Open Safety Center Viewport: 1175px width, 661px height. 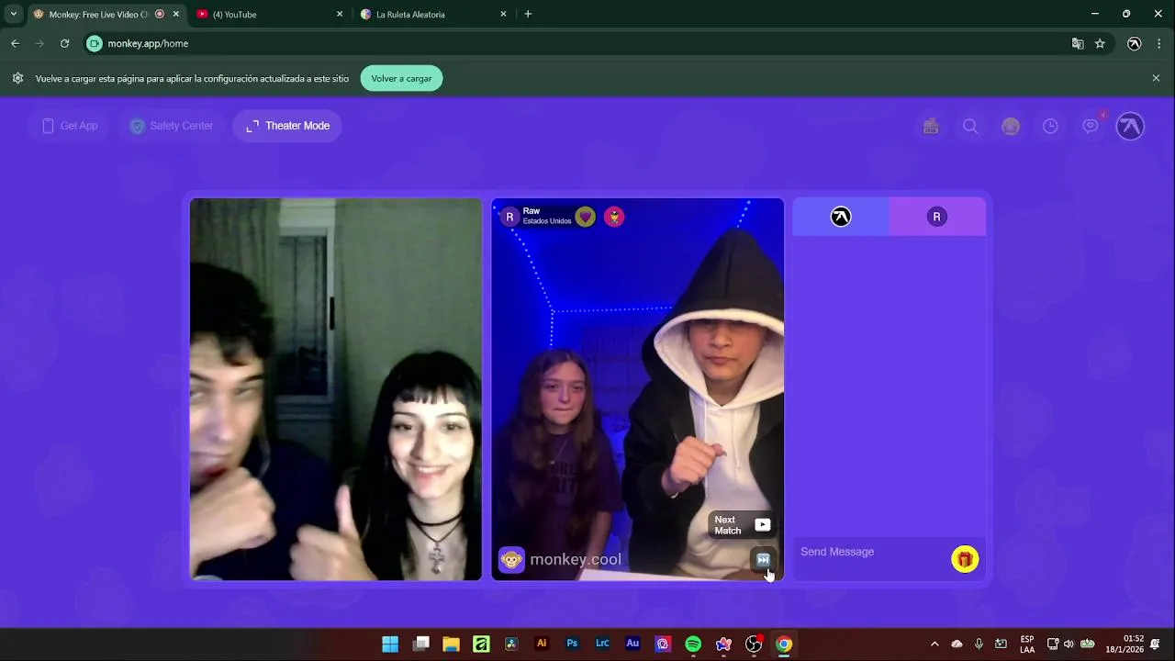point(172,126)
